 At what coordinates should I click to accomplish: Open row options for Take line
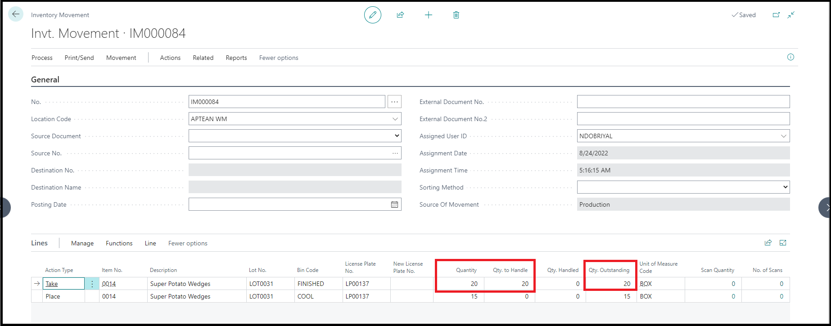coord(92,284)
